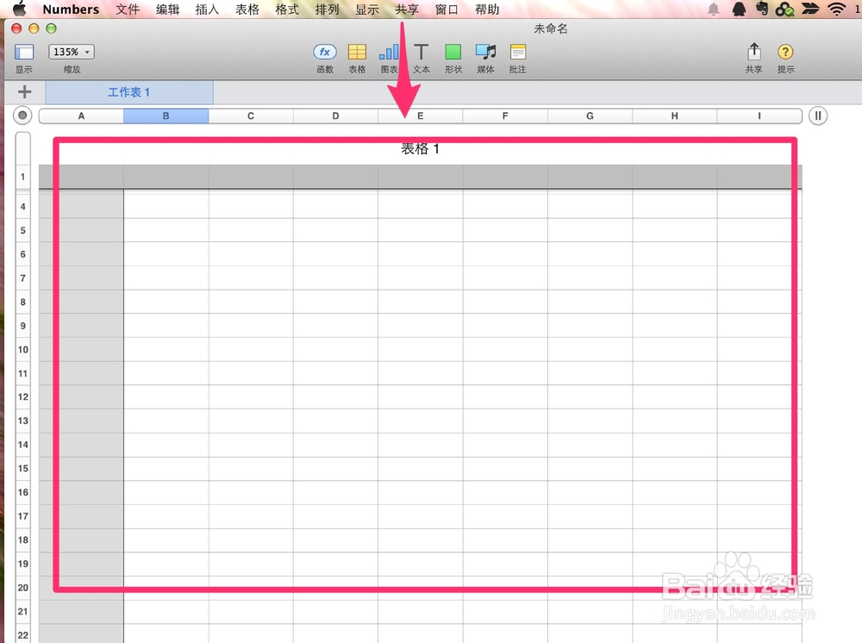This screenshot has height=643, width=862.
Task: Click the striped arrow menu bar icon
Action: (x=810, y=9)
